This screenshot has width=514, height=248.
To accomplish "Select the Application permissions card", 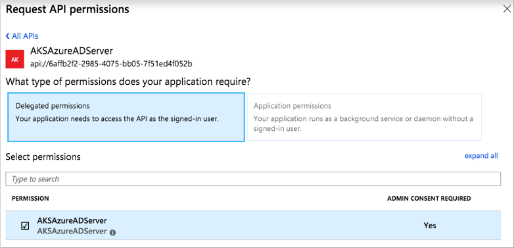I will (364, 117).
